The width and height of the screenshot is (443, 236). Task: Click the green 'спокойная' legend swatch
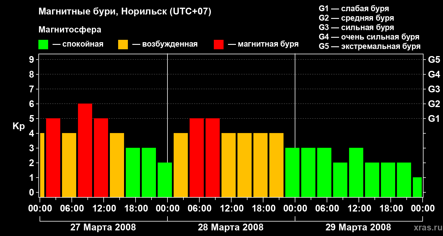pyautogui.click(x=43, y=45)
